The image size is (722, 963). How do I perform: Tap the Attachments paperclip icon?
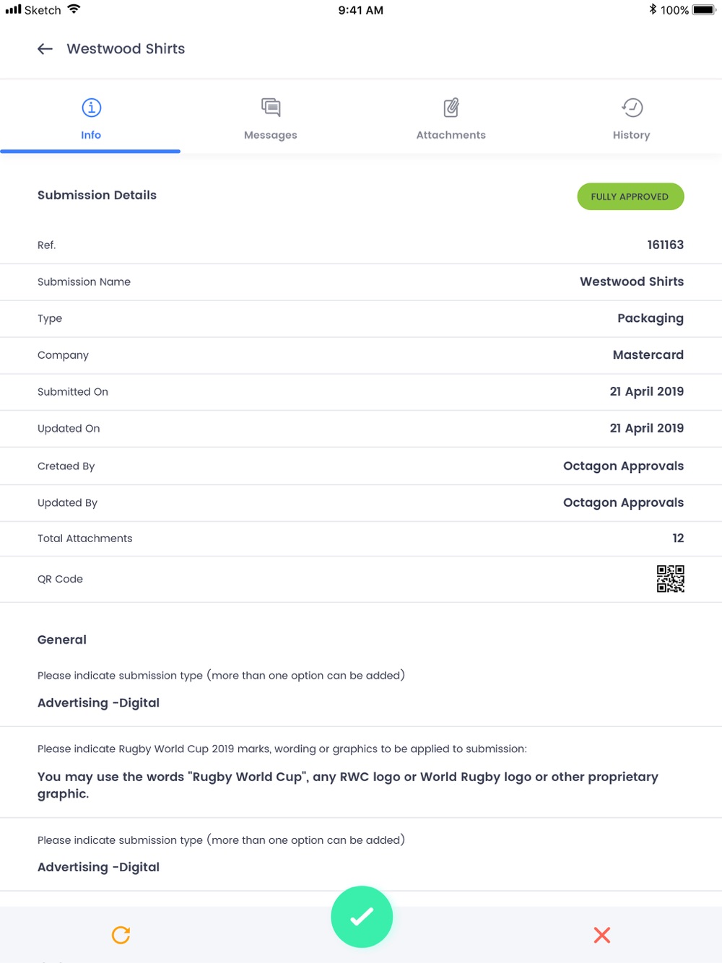coord(451,108)
